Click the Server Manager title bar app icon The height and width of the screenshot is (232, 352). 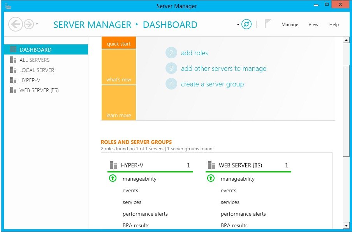(x=8, y=6)
